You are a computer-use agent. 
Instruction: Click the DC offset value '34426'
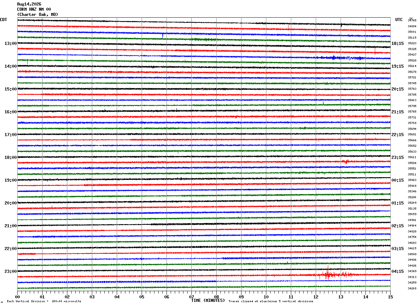[412, 266]
